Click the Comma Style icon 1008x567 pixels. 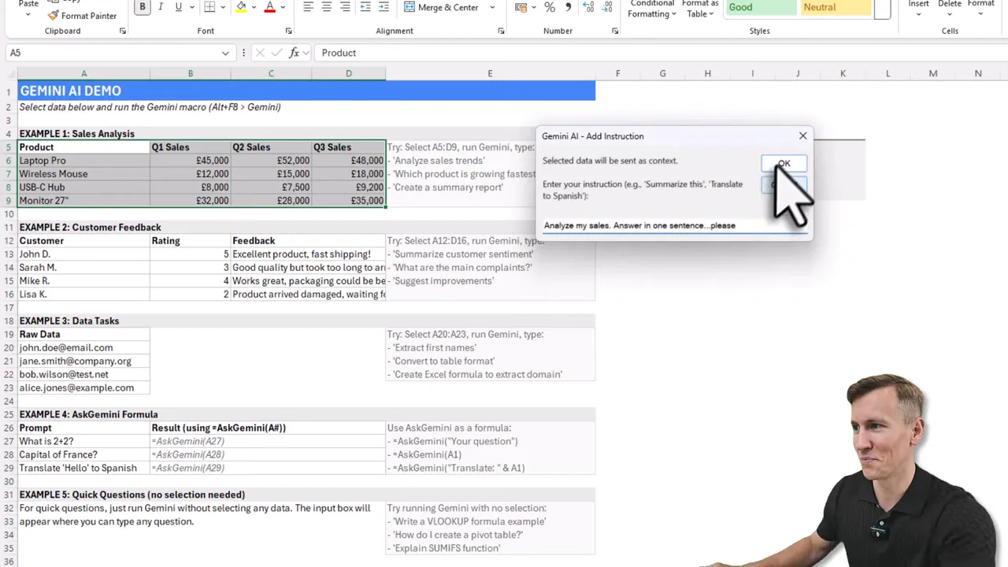coord(568,7)
